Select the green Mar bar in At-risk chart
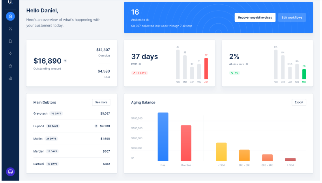This screenshot has height=183, width=322. click(x=304, y=74)
